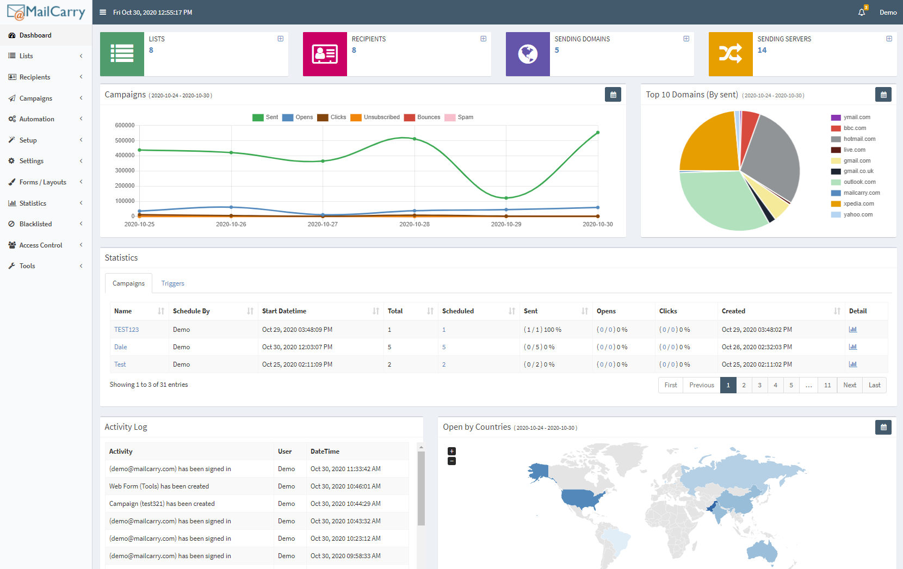903x569 pixels.
Task: Switch to the Triggers tab
Action: tap(172, 283)
